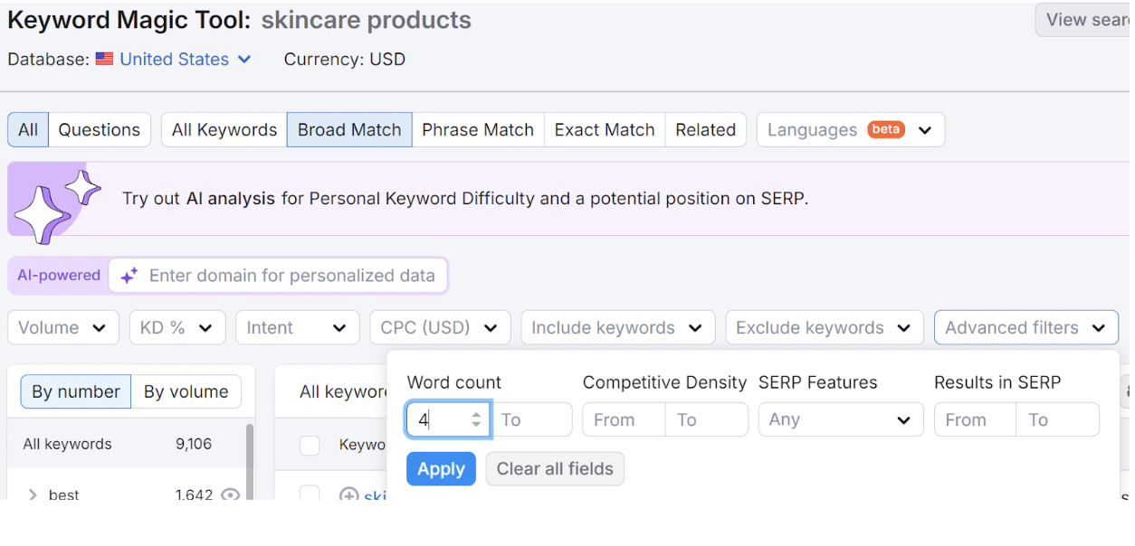The image size is (1135, 546).
Task: Expand the SERP Features Any dropdown
Action: point(840,419)
